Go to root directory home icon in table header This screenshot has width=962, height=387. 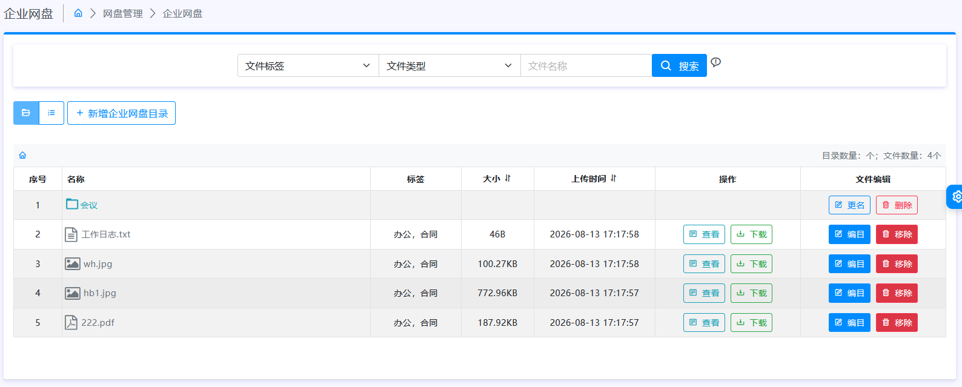pos(22,155)
